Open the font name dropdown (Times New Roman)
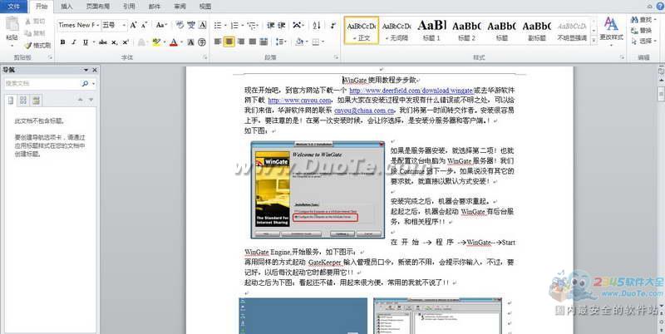The height and width of the screenshot is (334, 665). [x=98, y=25]
